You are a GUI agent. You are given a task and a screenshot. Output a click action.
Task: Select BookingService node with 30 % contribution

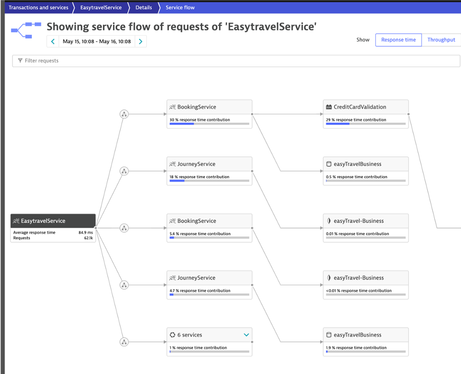[x=209, y=114]
